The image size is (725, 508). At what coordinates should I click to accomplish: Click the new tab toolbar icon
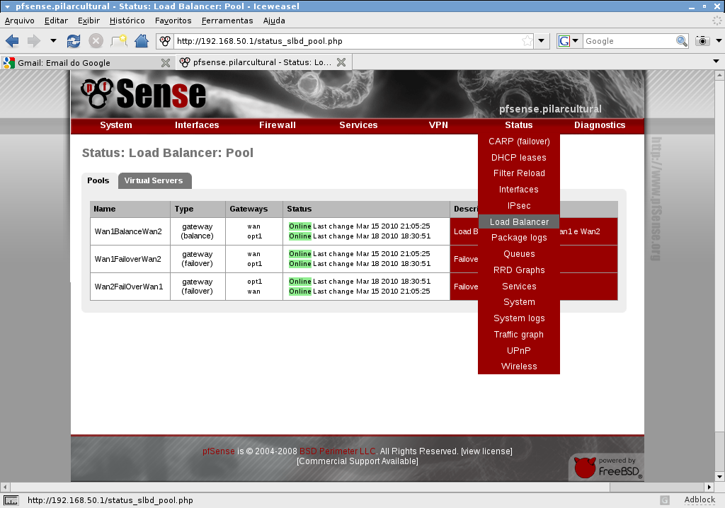tap(119, 41)
